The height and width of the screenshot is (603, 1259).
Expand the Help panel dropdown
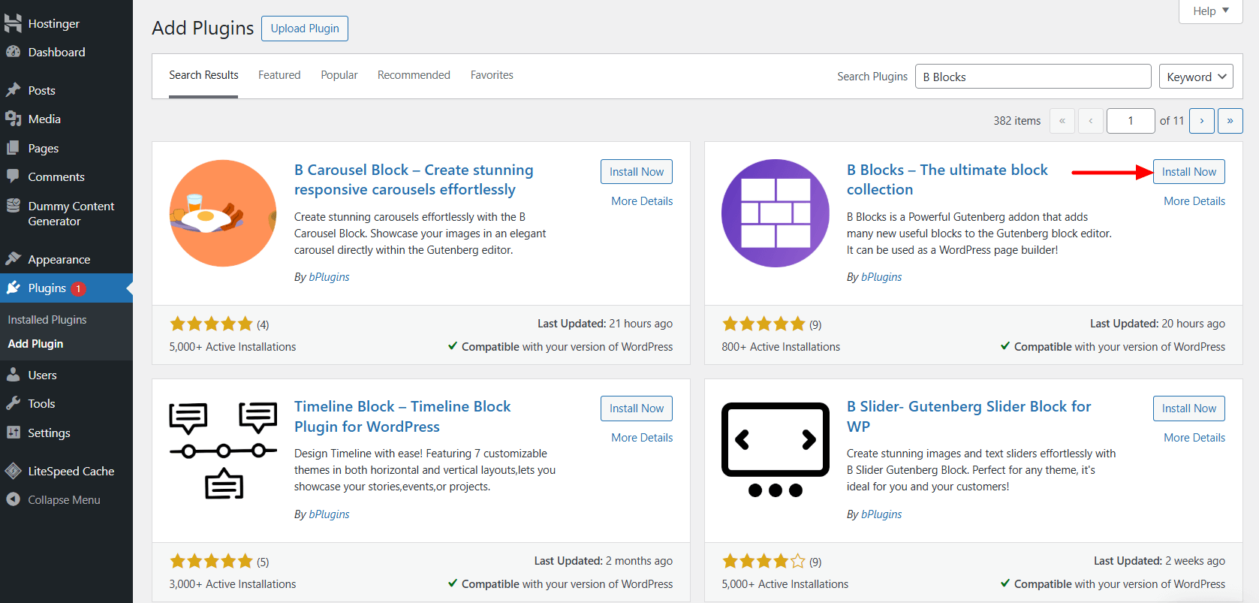[x=1211, y=11]
